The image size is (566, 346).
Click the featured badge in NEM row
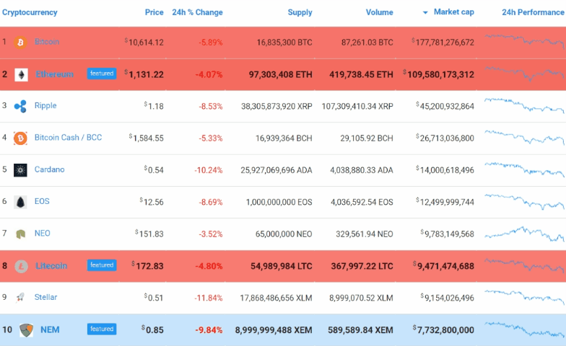pos(102,329)
